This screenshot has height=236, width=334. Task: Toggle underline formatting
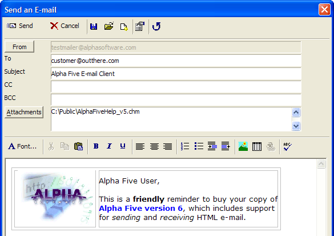coord(123,146)
